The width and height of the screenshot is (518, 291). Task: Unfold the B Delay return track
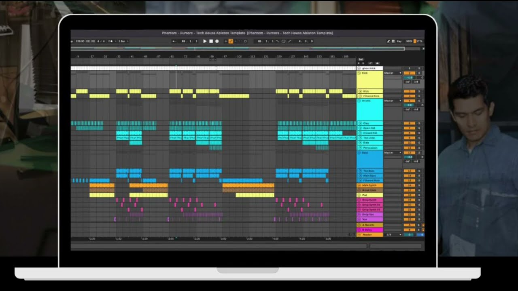coord(359,230)
